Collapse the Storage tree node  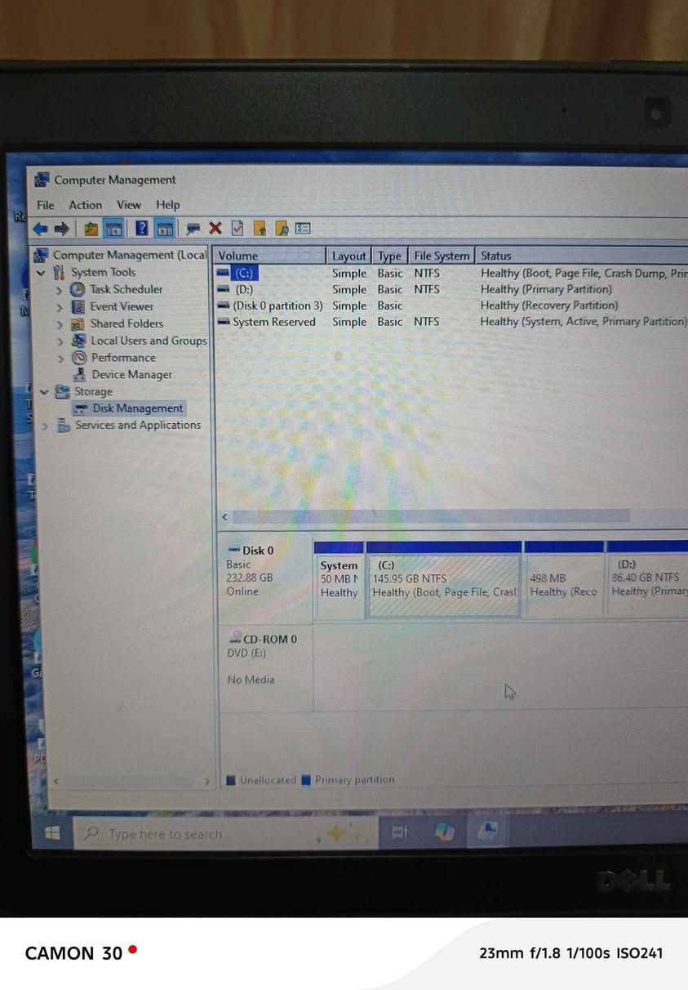pyautogui.click(x=42, y=392)
